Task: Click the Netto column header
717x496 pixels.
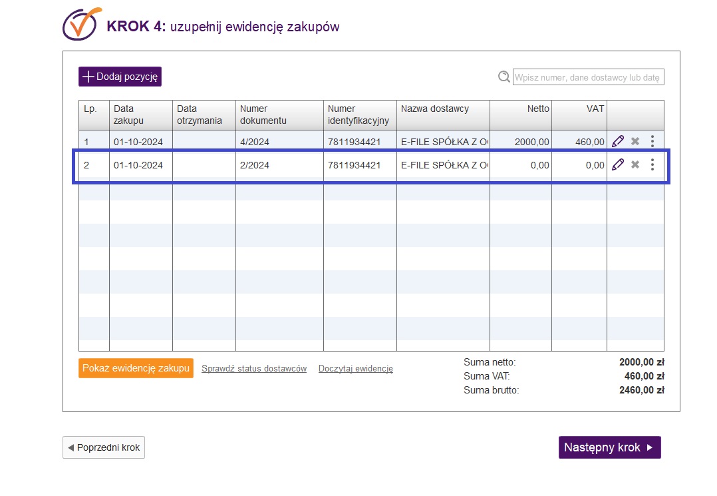Action: pos(537,109)
